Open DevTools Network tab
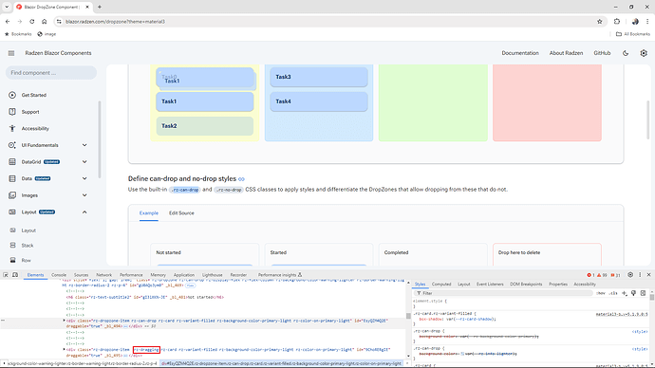Viewport: 655px width, 368px height. (104, 275)
